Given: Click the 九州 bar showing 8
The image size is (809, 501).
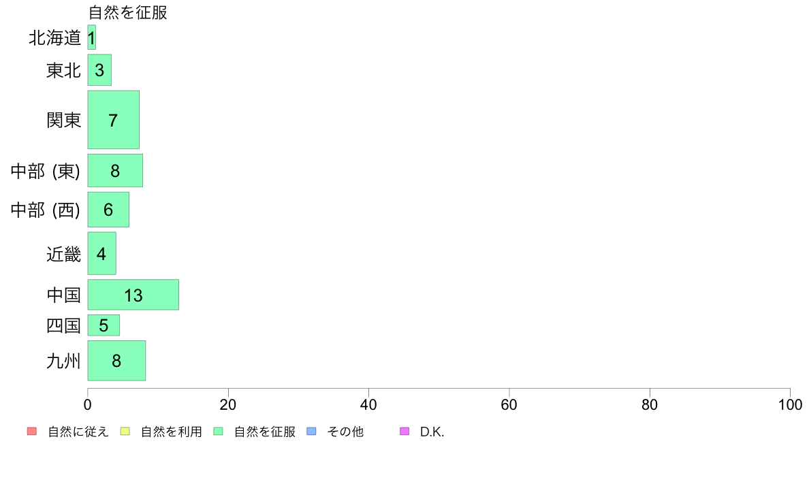Looking at the screenshot, I should tap(116, 361).
